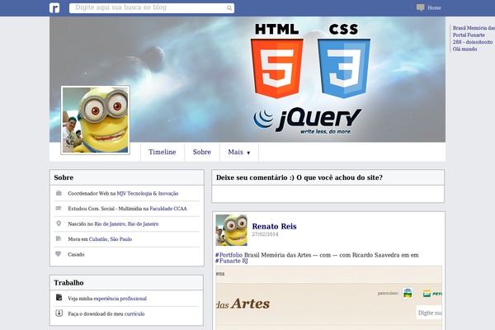This screenshot has width=495, height=330.
Task: Click the building icon beside Mora em
Action: coord(59,238)
